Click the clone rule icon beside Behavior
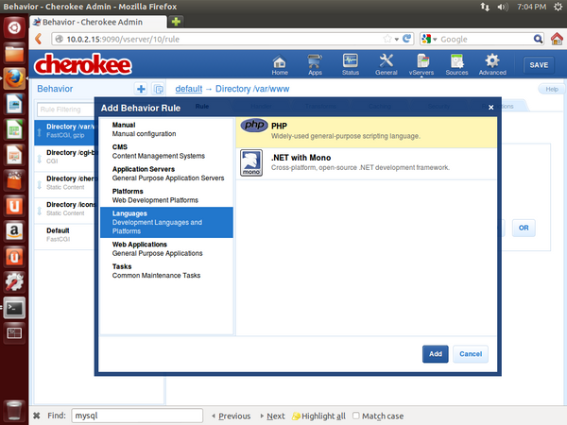Image resolution: width=567 pixels, height=425 pixels. point(159,89)
